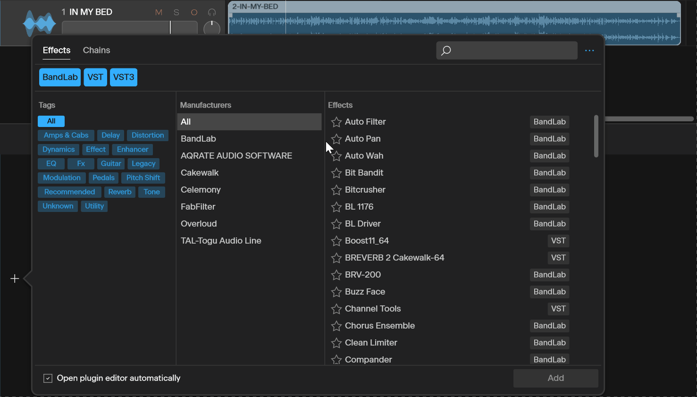Screen dimensions: 697x397
Task: Enable input monitoring headphone icon
Action: [212, 13]
